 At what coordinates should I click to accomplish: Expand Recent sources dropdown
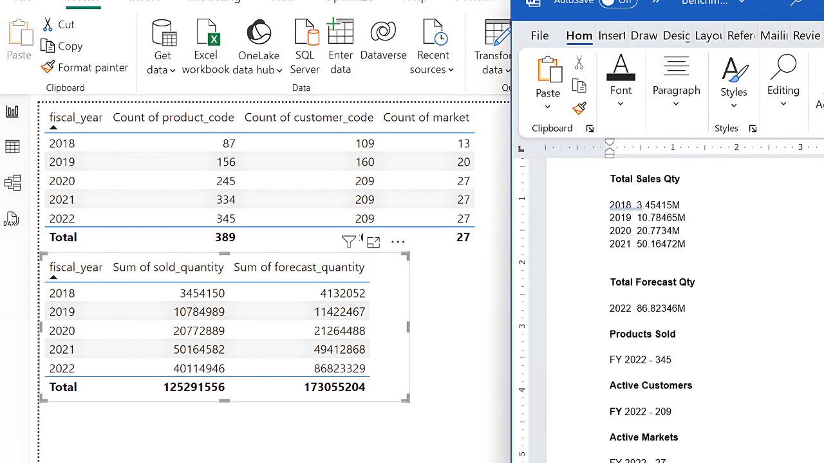[x=432, y=69]
